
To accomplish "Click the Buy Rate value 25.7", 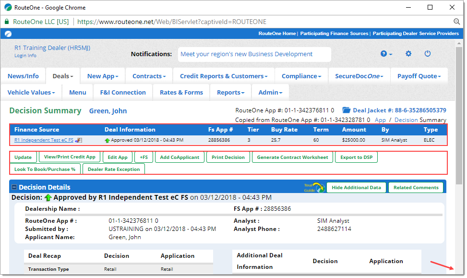I will [x=276, y=140].
